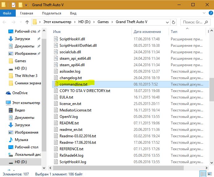Viewport: 214px width, 177px height.
Task: Select pinned Документы in quick access
Action: (24, 46)
